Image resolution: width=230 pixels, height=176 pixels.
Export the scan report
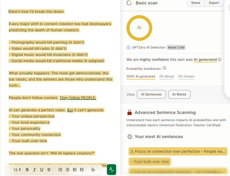tap(214, 3)
